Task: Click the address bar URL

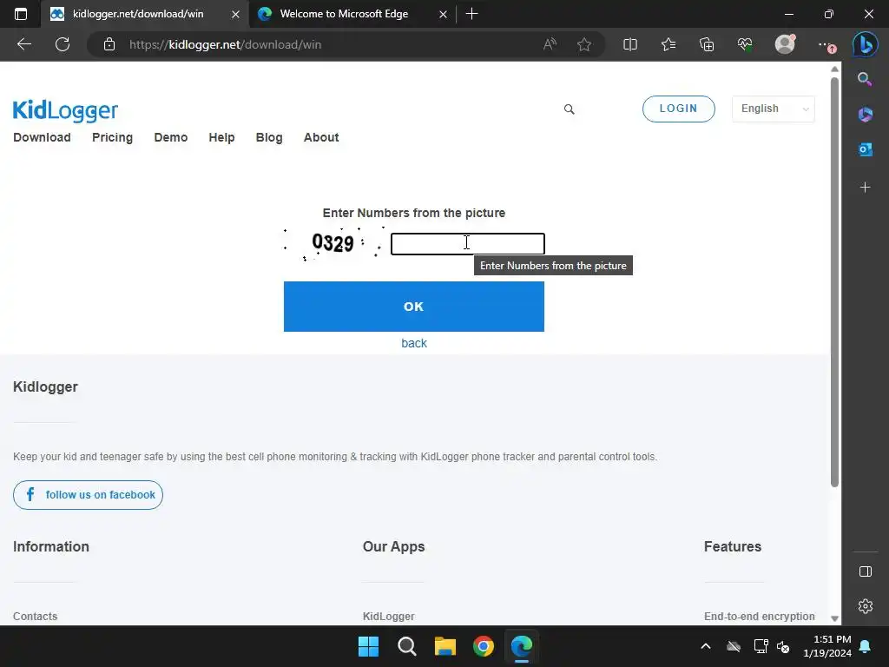Action: pos(225,44)
